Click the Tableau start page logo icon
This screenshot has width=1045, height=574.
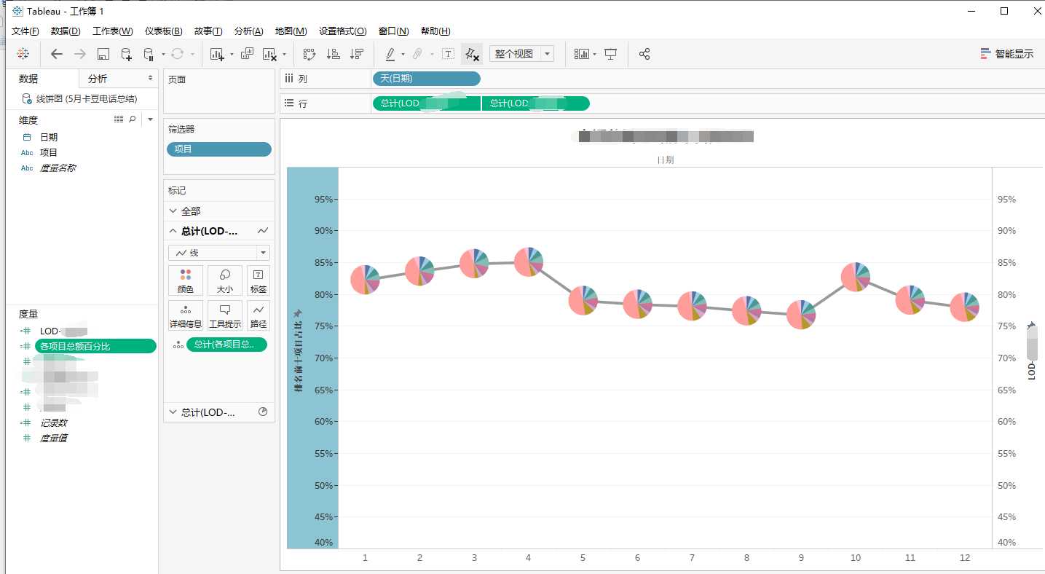coord(23,54)
